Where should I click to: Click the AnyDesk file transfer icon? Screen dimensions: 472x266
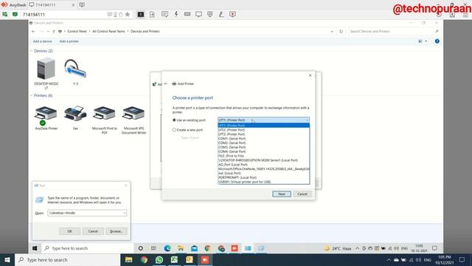152,14
